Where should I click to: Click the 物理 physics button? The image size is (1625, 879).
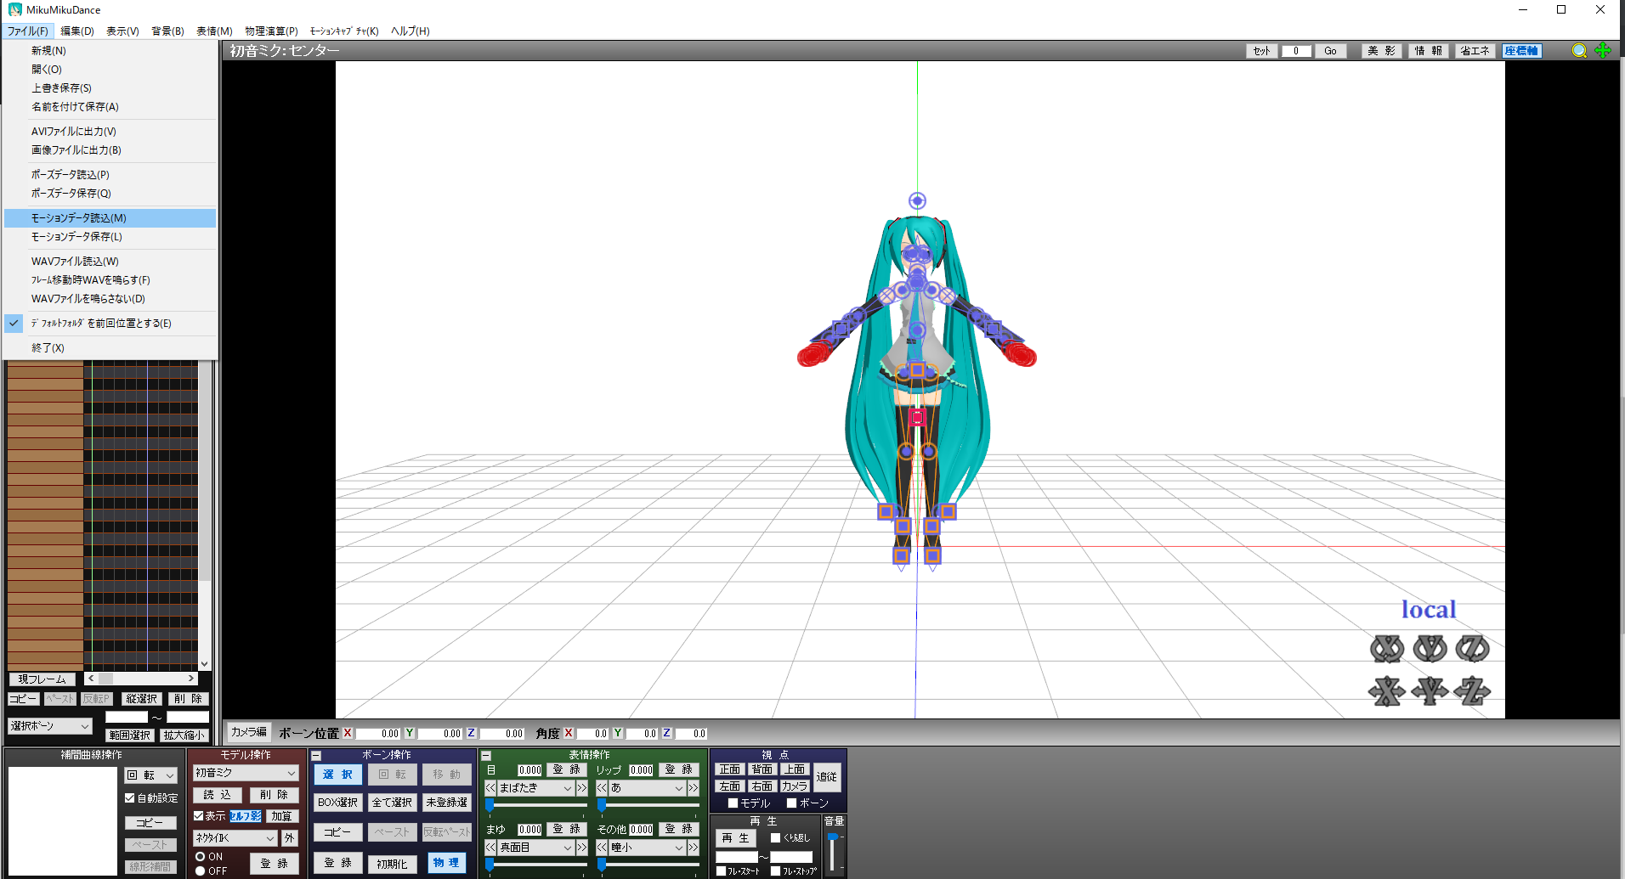point(446,863)
